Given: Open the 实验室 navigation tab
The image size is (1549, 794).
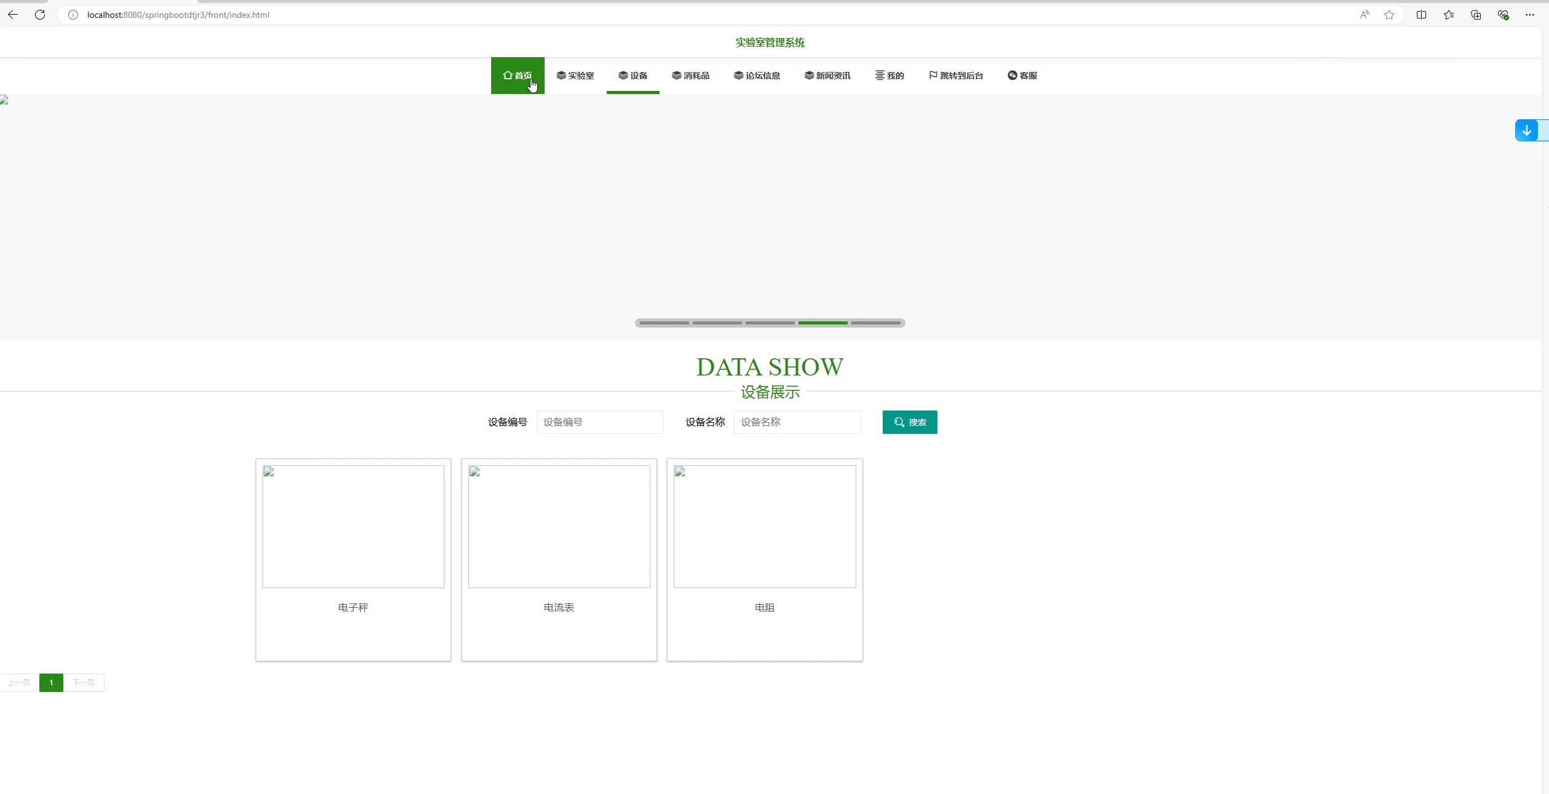Looking at the screenshot, I should 575,76.
